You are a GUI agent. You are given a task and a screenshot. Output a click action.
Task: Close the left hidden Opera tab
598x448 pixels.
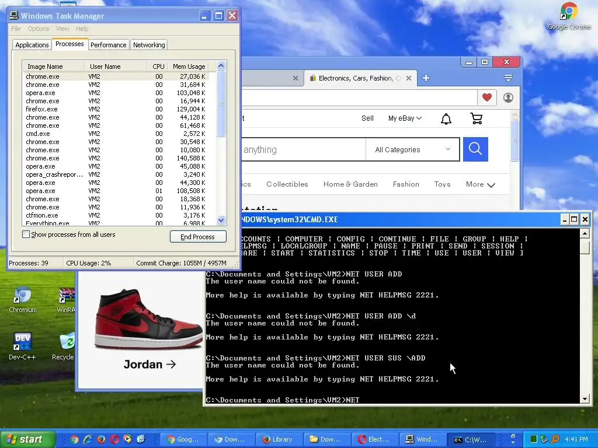[295, 78]
